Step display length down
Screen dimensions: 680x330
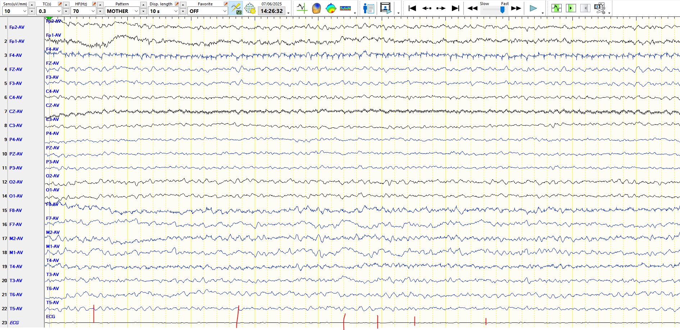(183, 11)
